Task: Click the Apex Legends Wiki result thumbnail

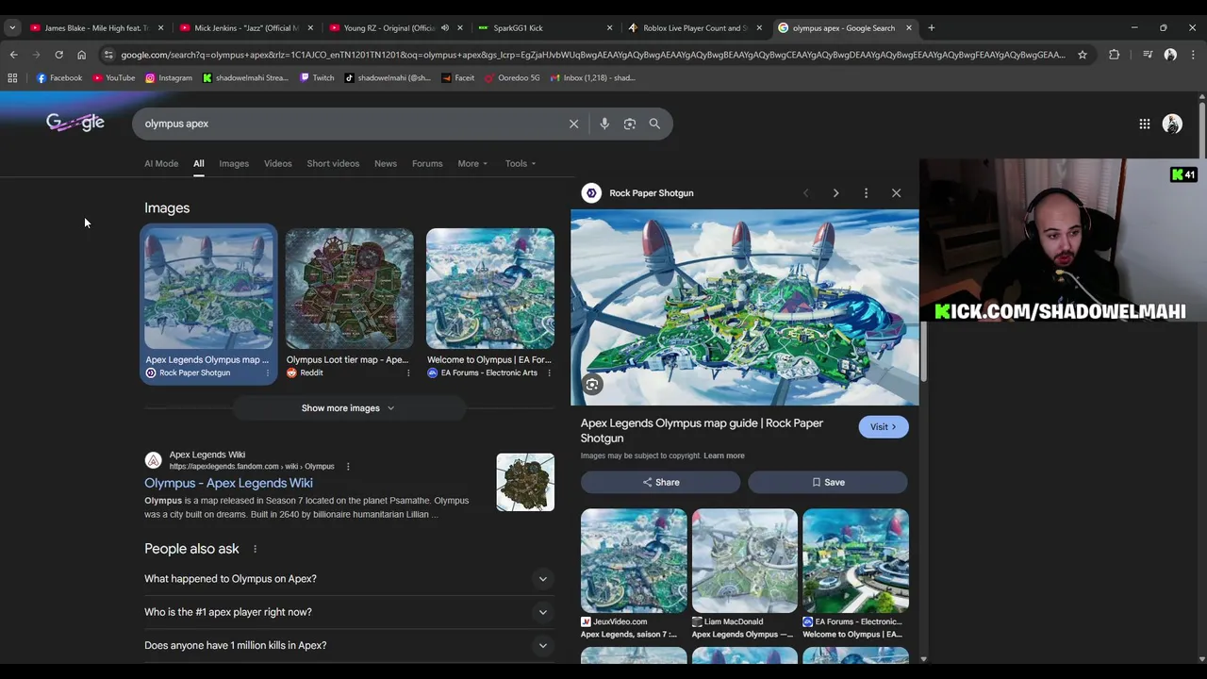Action: [x=525, y=483]
